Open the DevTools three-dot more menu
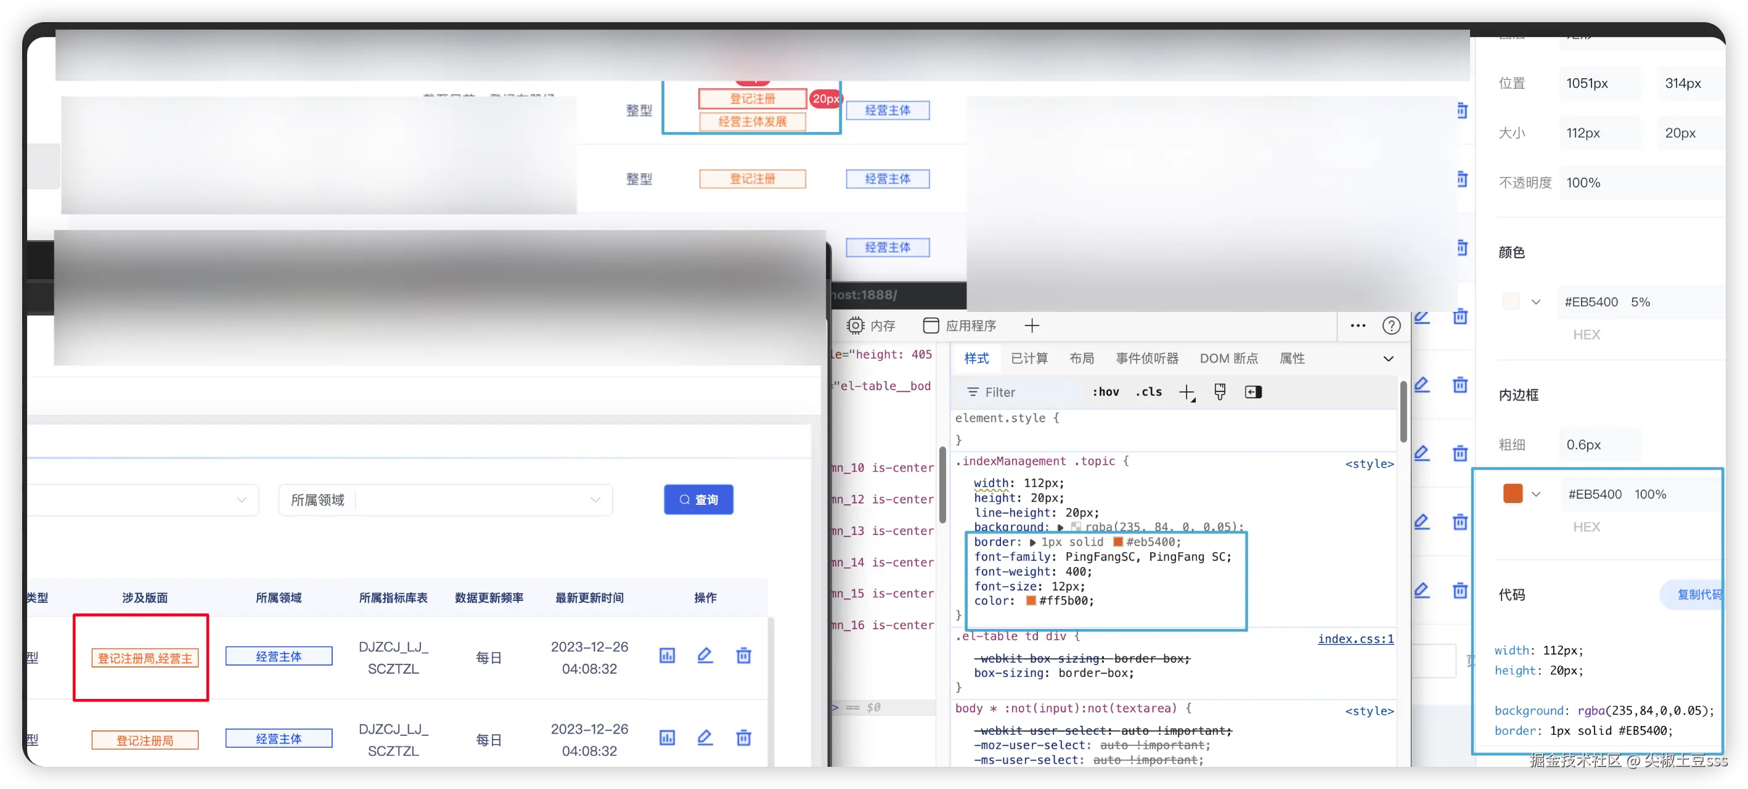Viewport: 1748px width, 789px height. tap(1358, 325)
